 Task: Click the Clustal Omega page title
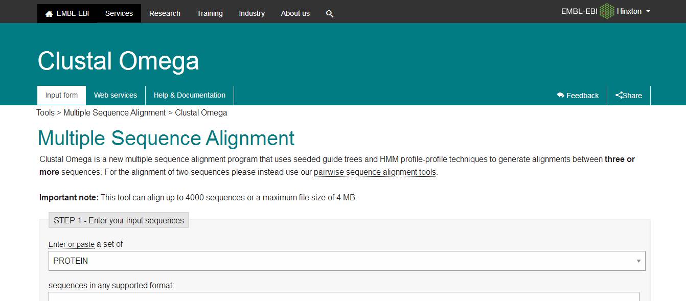pyautogui.click(x=118, y=61)
